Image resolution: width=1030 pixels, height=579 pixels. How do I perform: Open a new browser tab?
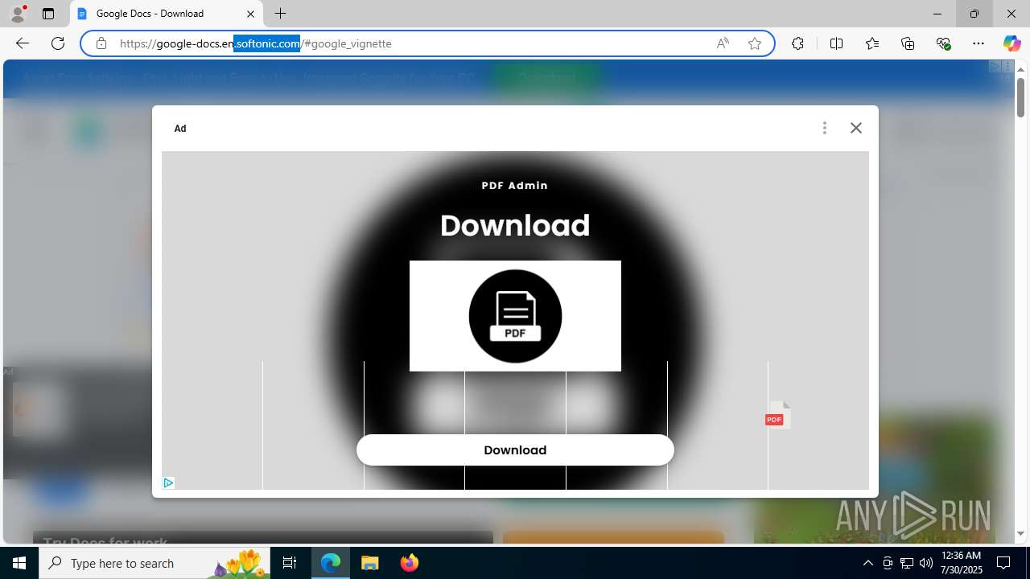pos(281,14)
